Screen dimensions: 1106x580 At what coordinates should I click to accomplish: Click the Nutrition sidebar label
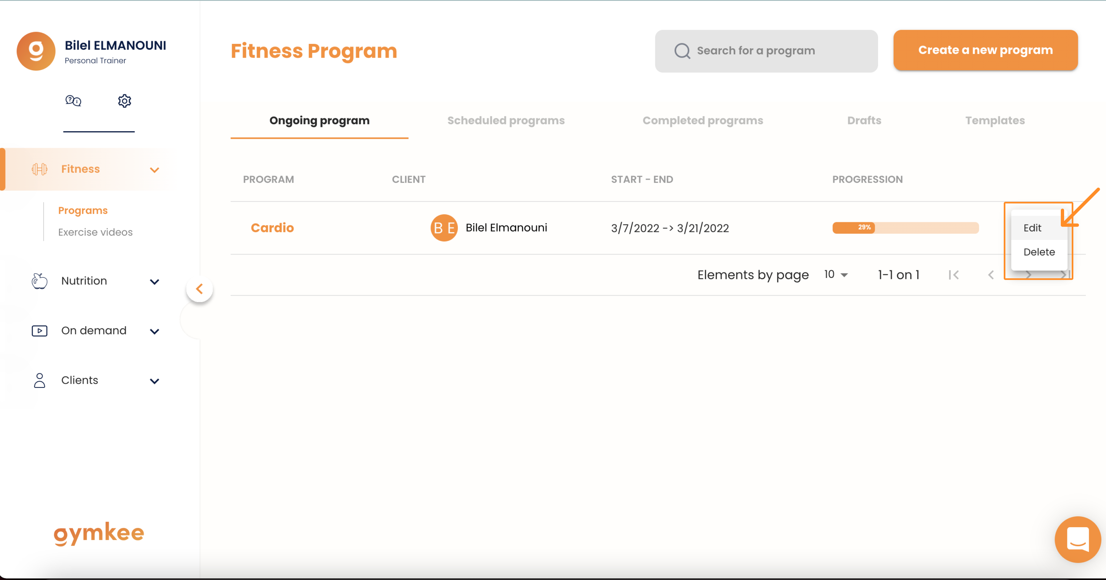point(84,281)
